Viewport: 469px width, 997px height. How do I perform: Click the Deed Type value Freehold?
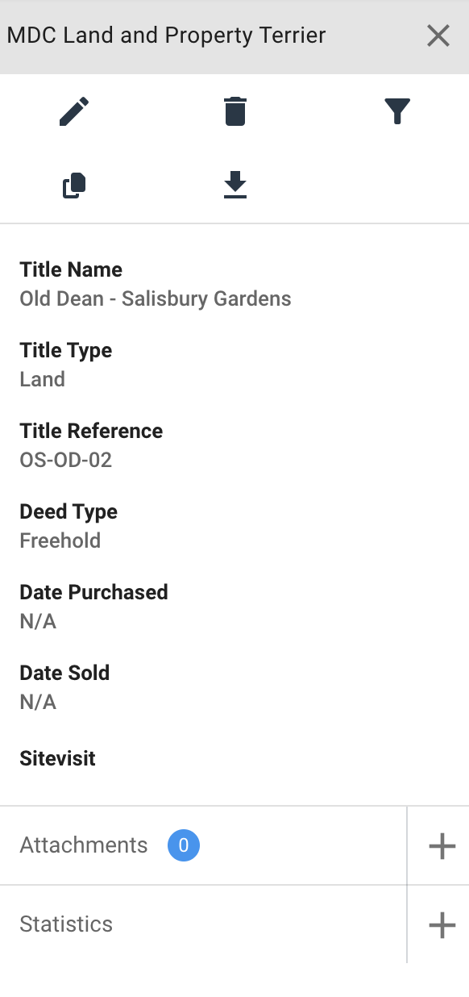[60, 540]
